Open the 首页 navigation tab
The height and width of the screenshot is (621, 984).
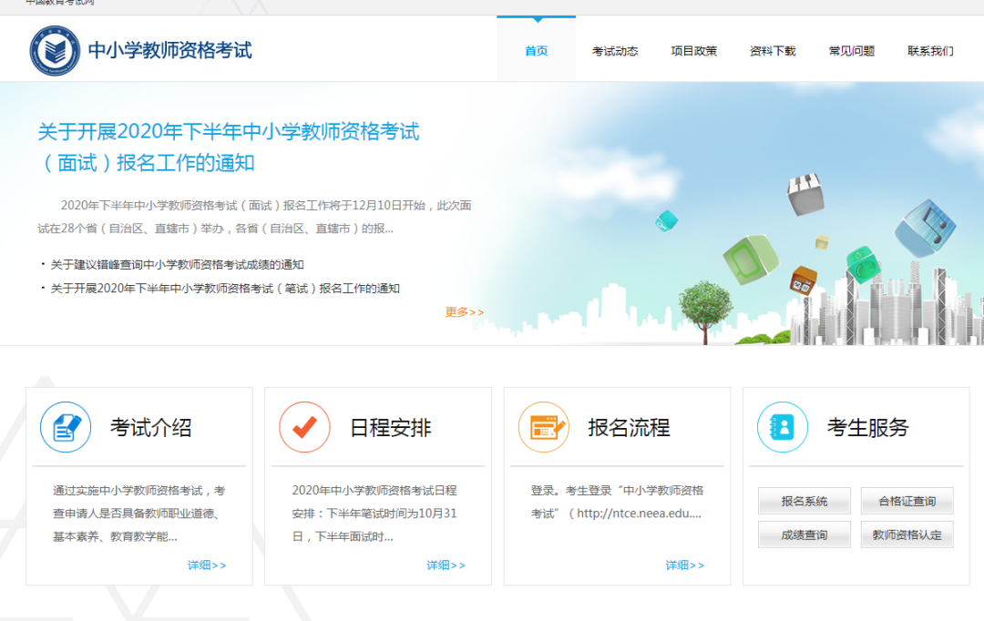pos(536,51)
